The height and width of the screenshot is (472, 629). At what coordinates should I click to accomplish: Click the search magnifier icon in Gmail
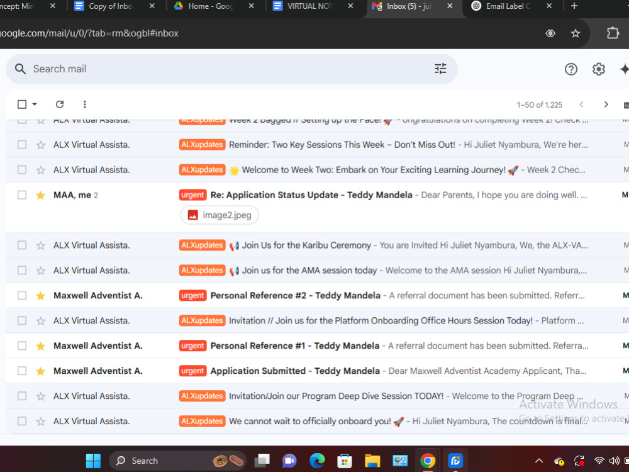[21, 69]
